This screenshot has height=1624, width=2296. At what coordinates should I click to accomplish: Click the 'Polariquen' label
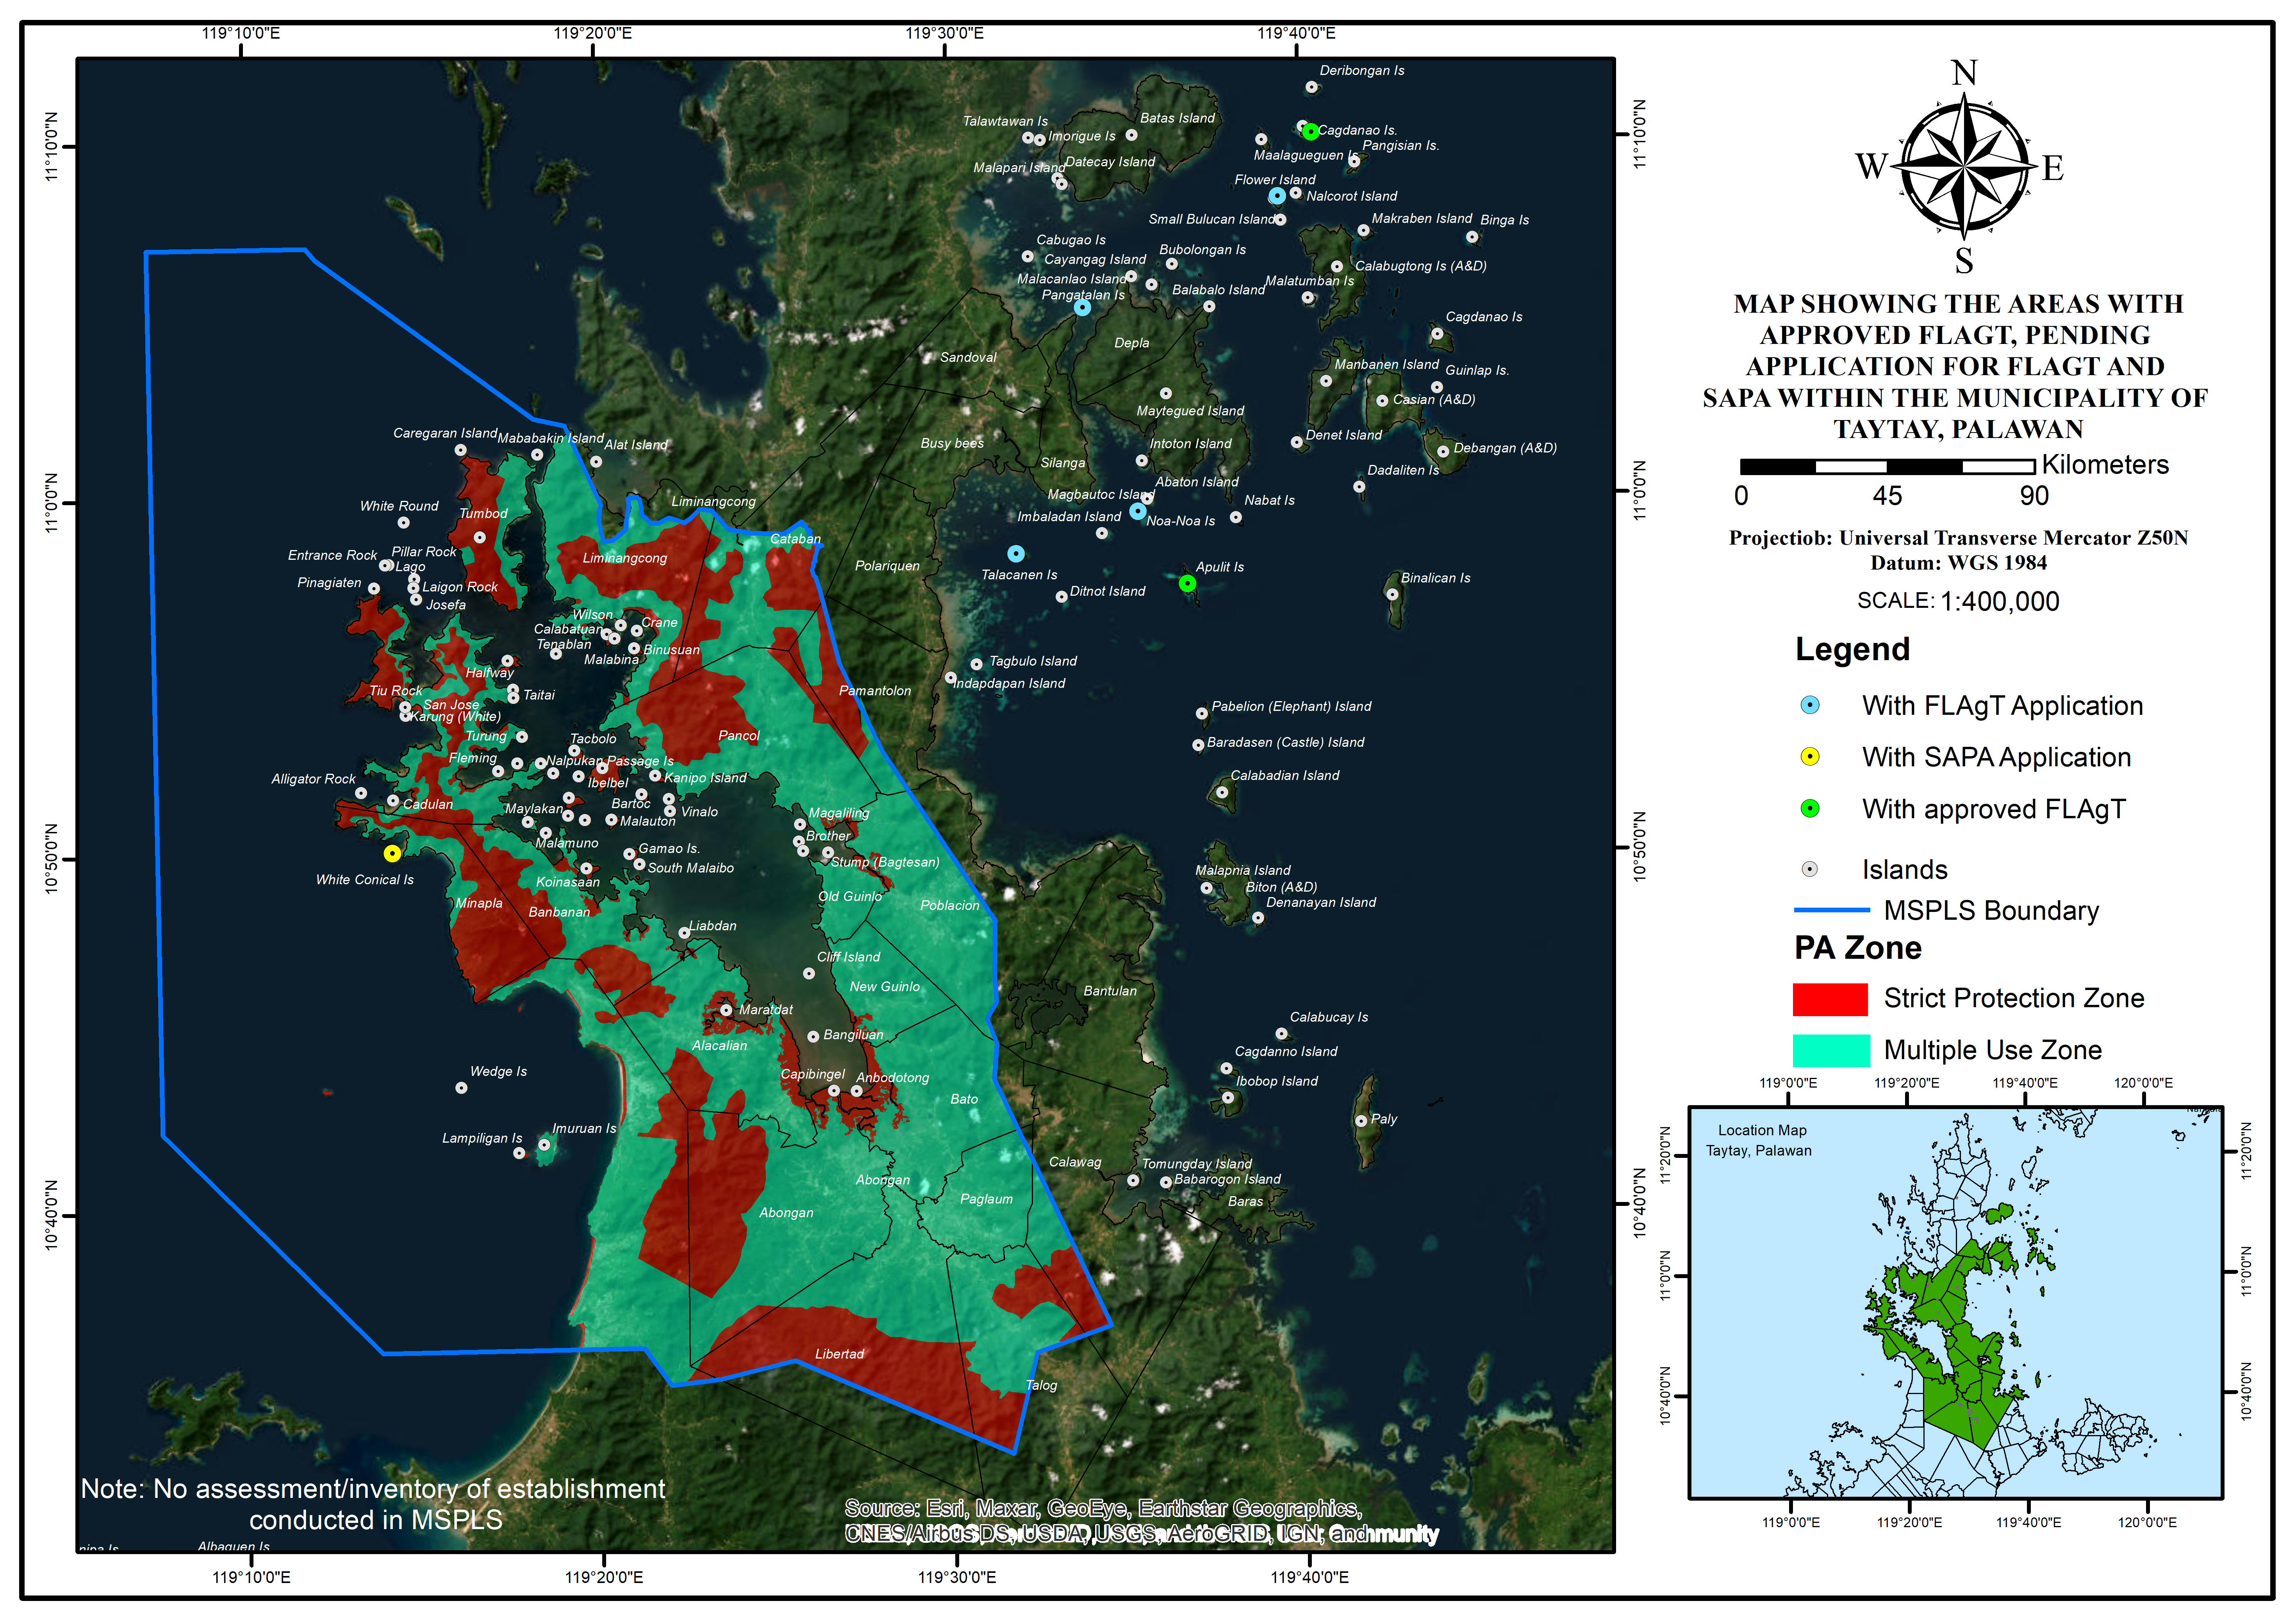tap(887, 566)
